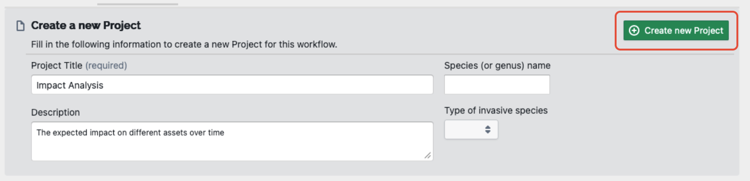
Task: Click the (required) hint next to Project Title
Action: point(106,65)
